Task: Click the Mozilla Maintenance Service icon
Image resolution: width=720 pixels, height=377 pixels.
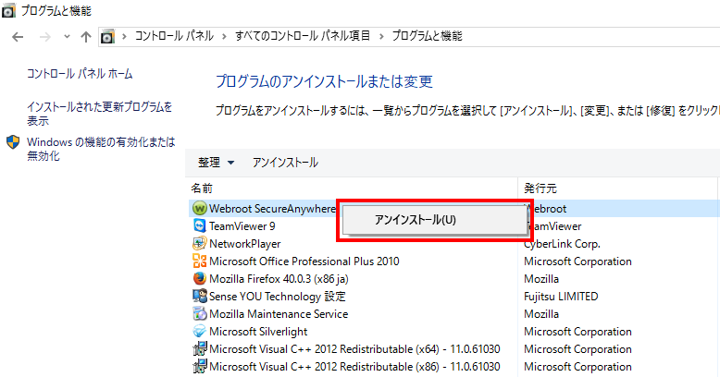Action: coord(199,314)
